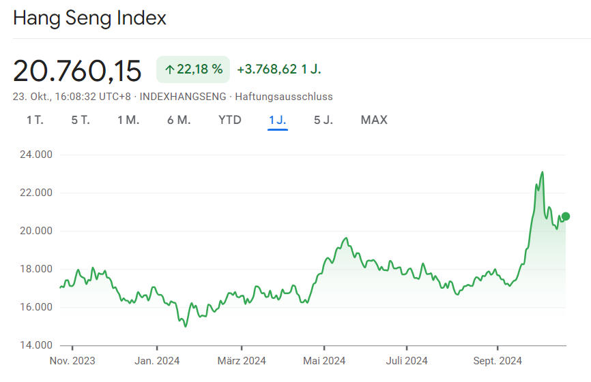Click the Hang Seng Index title
The image size is (591, 382).
tap(89, 18)
